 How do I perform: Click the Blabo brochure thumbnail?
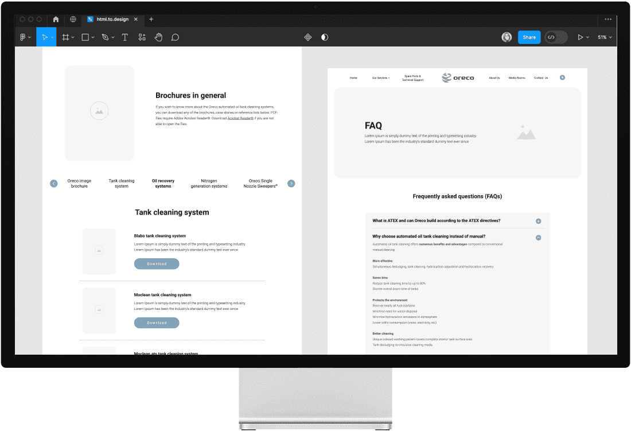click(x=99, y=251)
